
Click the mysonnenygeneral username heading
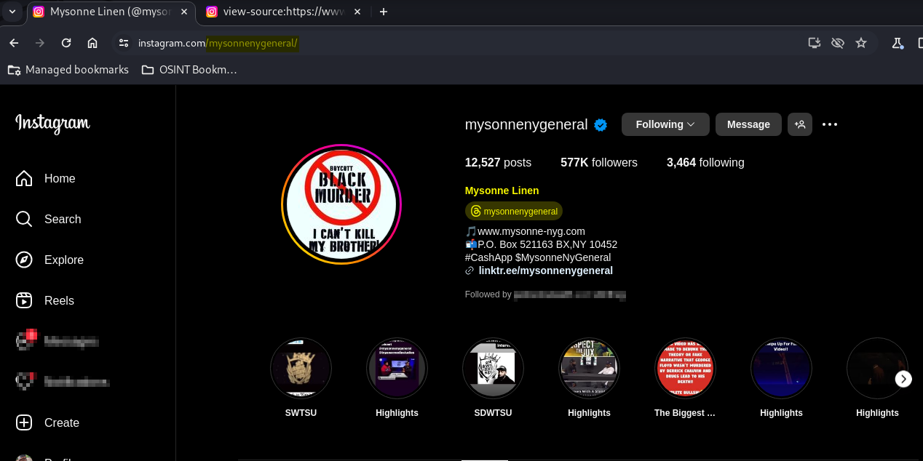(x=526, y=124)
